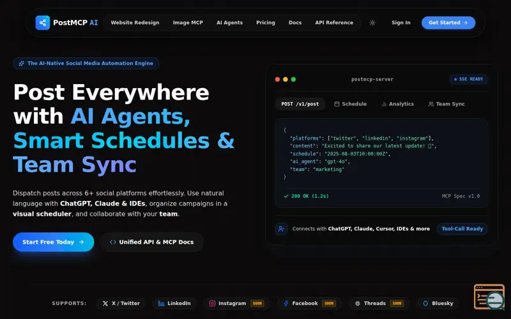Viewport: 511px width, 319px height.
Task: Click the Get Started button
Action: [448, 23]
